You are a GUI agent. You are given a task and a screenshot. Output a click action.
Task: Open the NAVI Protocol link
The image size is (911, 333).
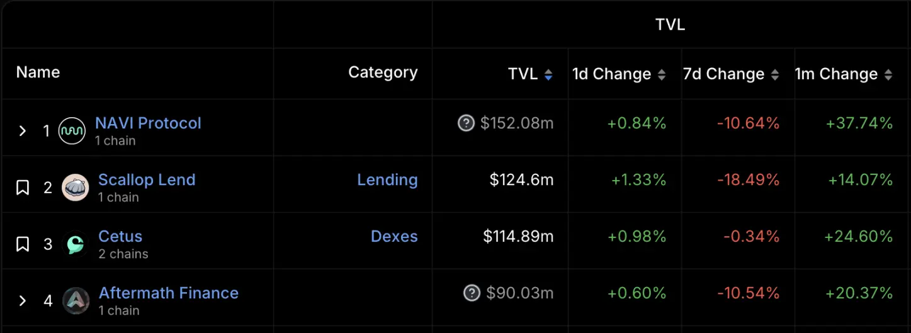(148, 123)
